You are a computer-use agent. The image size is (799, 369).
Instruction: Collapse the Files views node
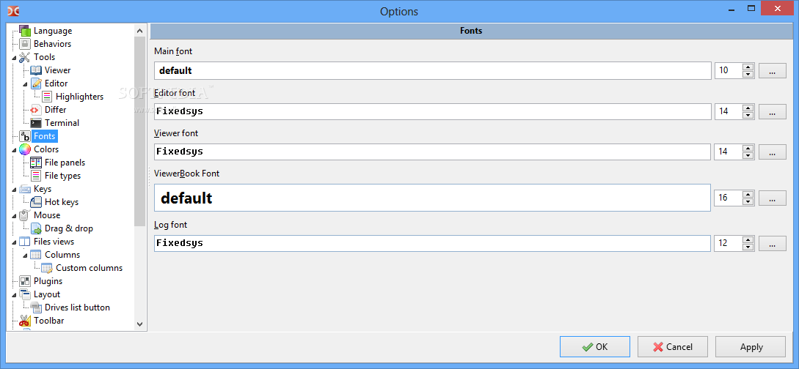(x=14, y=242)
